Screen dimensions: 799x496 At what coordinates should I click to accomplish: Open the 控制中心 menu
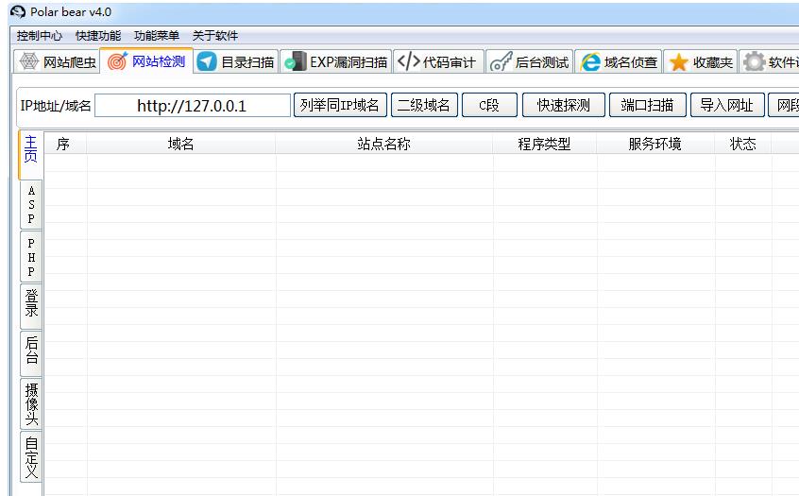(x=40, y=36)
